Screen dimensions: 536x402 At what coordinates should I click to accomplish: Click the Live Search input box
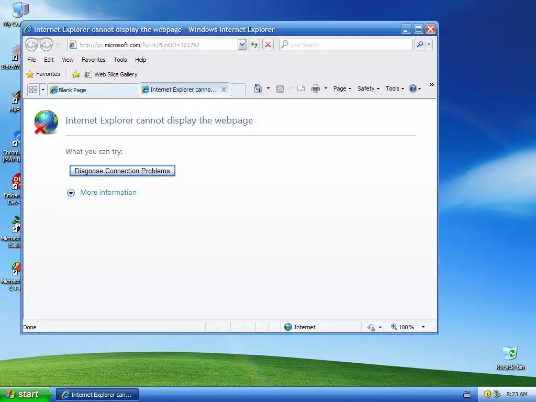tap(346, 45)
